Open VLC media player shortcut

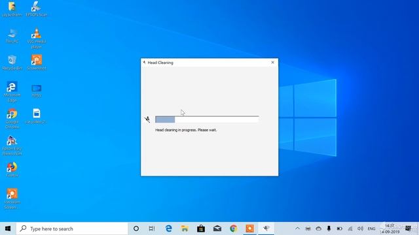click(x=37, y=39)
